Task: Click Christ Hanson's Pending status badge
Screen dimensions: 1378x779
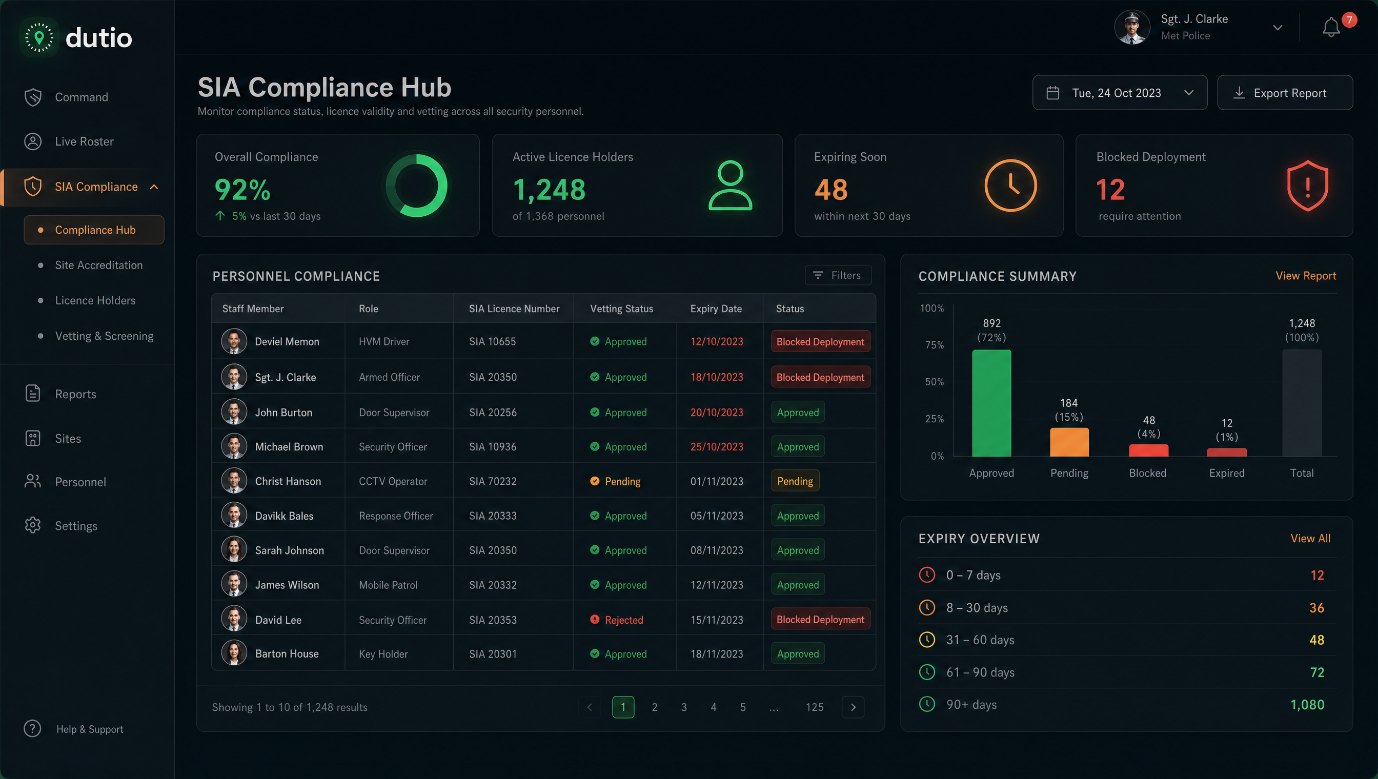Action: pos(795,481)
